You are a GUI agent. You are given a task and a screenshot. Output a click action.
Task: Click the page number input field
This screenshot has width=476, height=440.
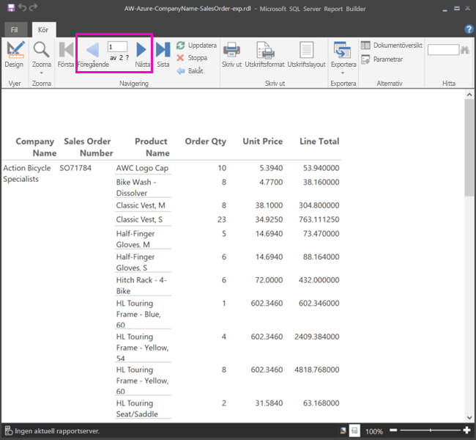117,47
